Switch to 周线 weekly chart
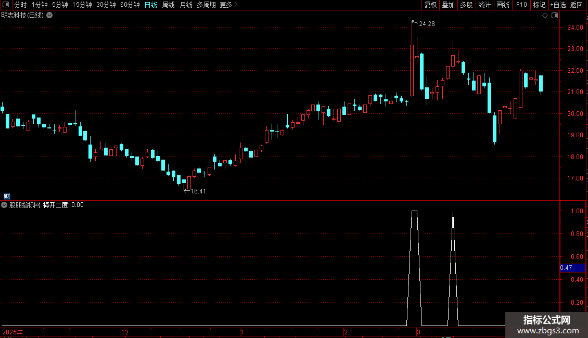This screenshot has height=338, width=588. coord(169,5)
